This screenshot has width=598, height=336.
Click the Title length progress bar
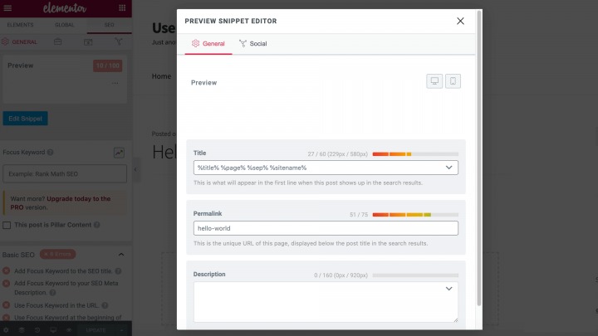coord(414,153)
